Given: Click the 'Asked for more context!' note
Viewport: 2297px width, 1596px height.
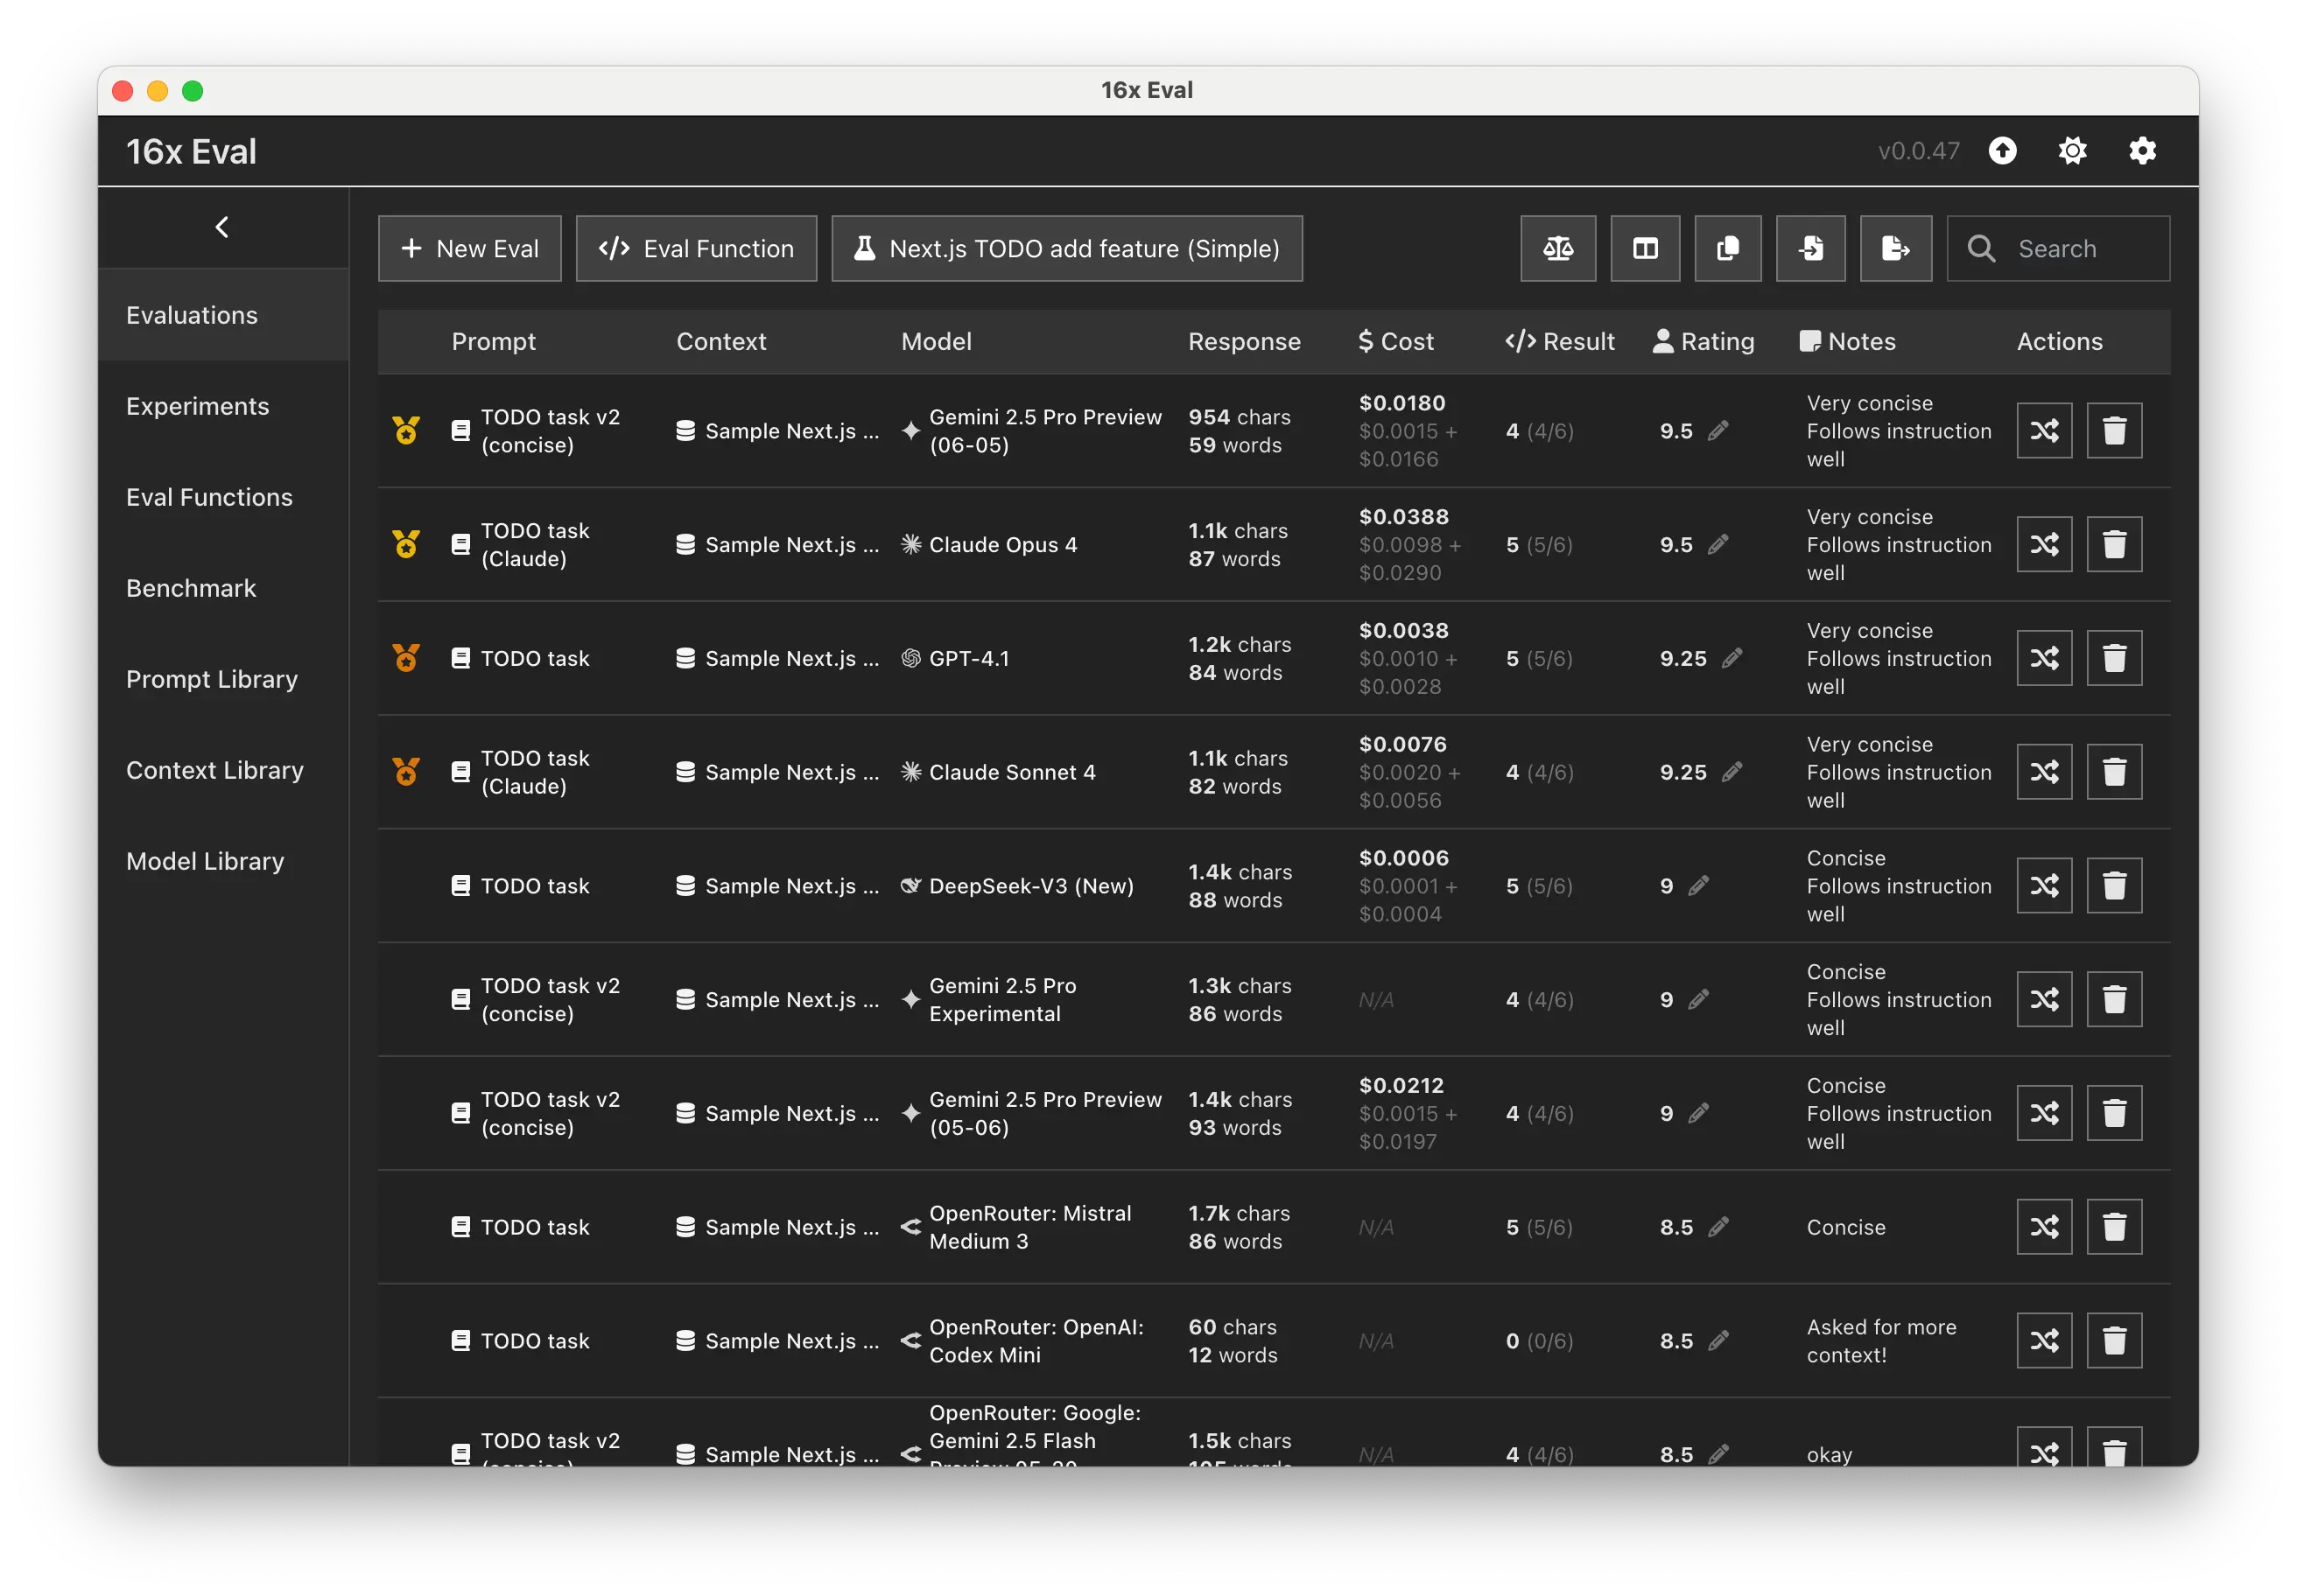Looking at the screenshot, I should click(1881, 1341).
